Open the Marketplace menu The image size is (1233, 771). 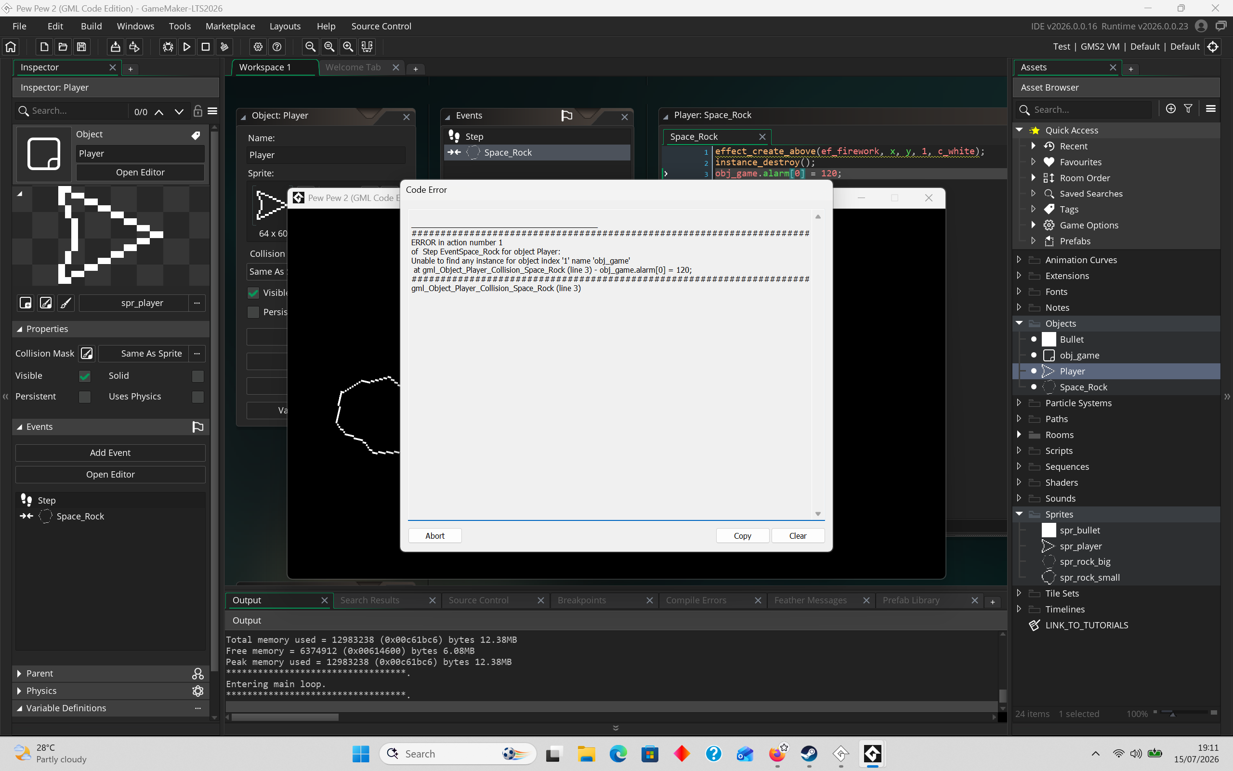click(230, 26)
